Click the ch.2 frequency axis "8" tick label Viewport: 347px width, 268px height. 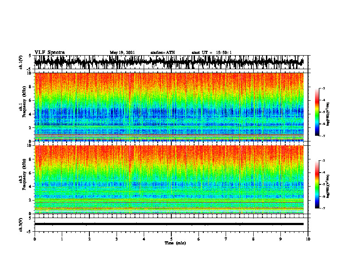tap(31, 159)
